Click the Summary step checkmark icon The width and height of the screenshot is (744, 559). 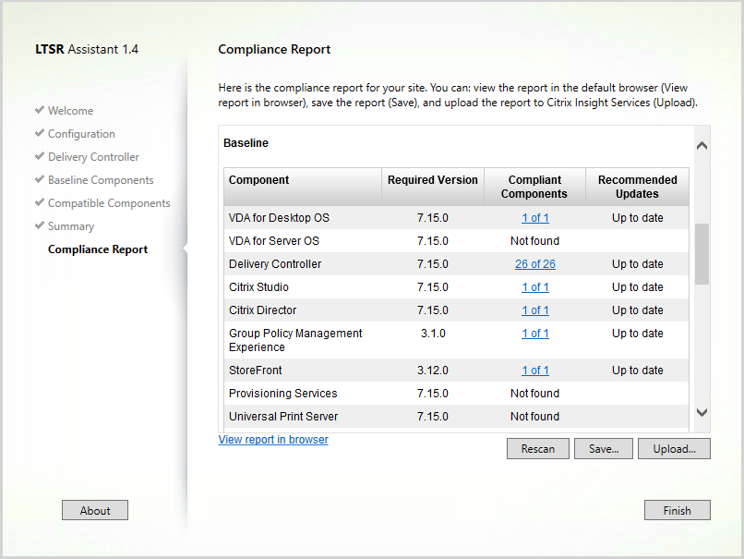[x=40, y=225]
